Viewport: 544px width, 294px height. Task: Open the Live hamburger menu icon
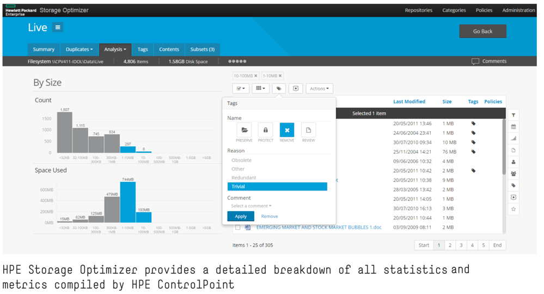58,27
